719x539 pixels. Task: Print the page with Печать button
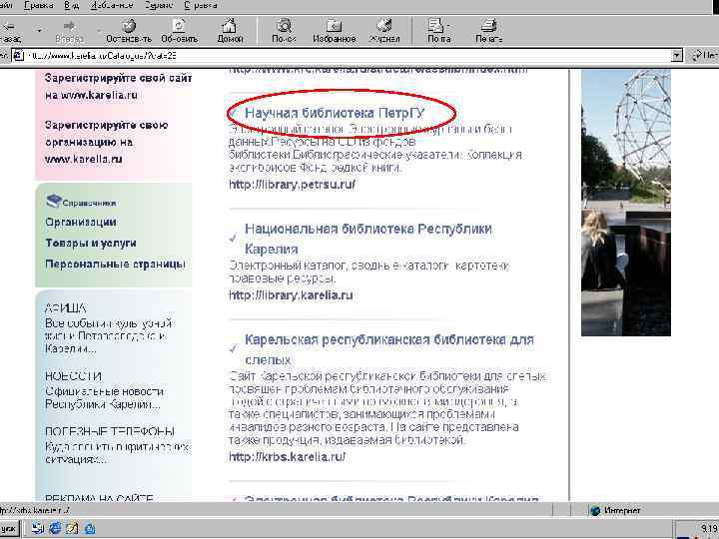(x=488, y=30)
